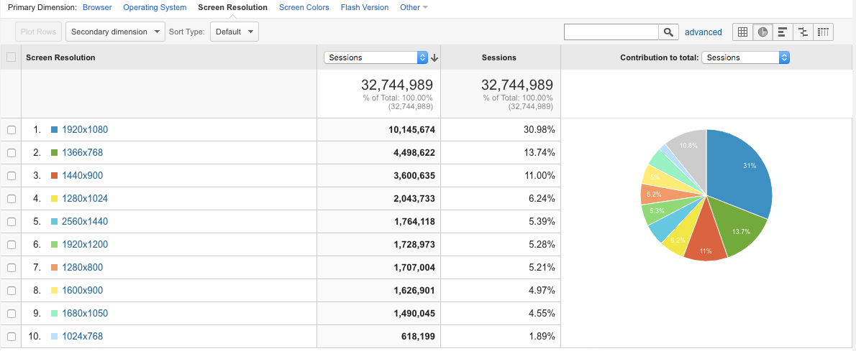Check the box for 1920x1080 row

point(11,130)
